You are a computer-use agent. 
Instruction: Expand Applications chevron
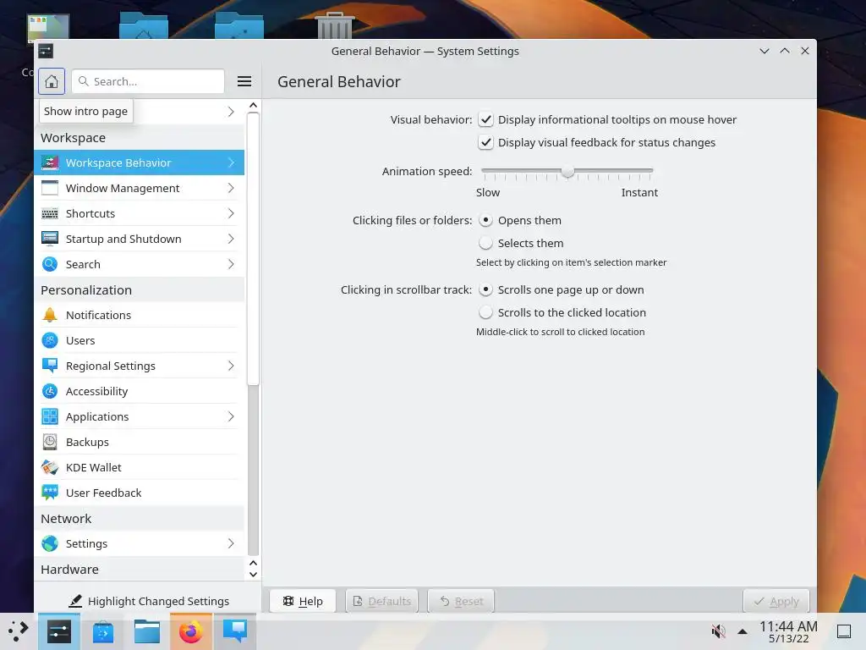click(x=231, y=416)
